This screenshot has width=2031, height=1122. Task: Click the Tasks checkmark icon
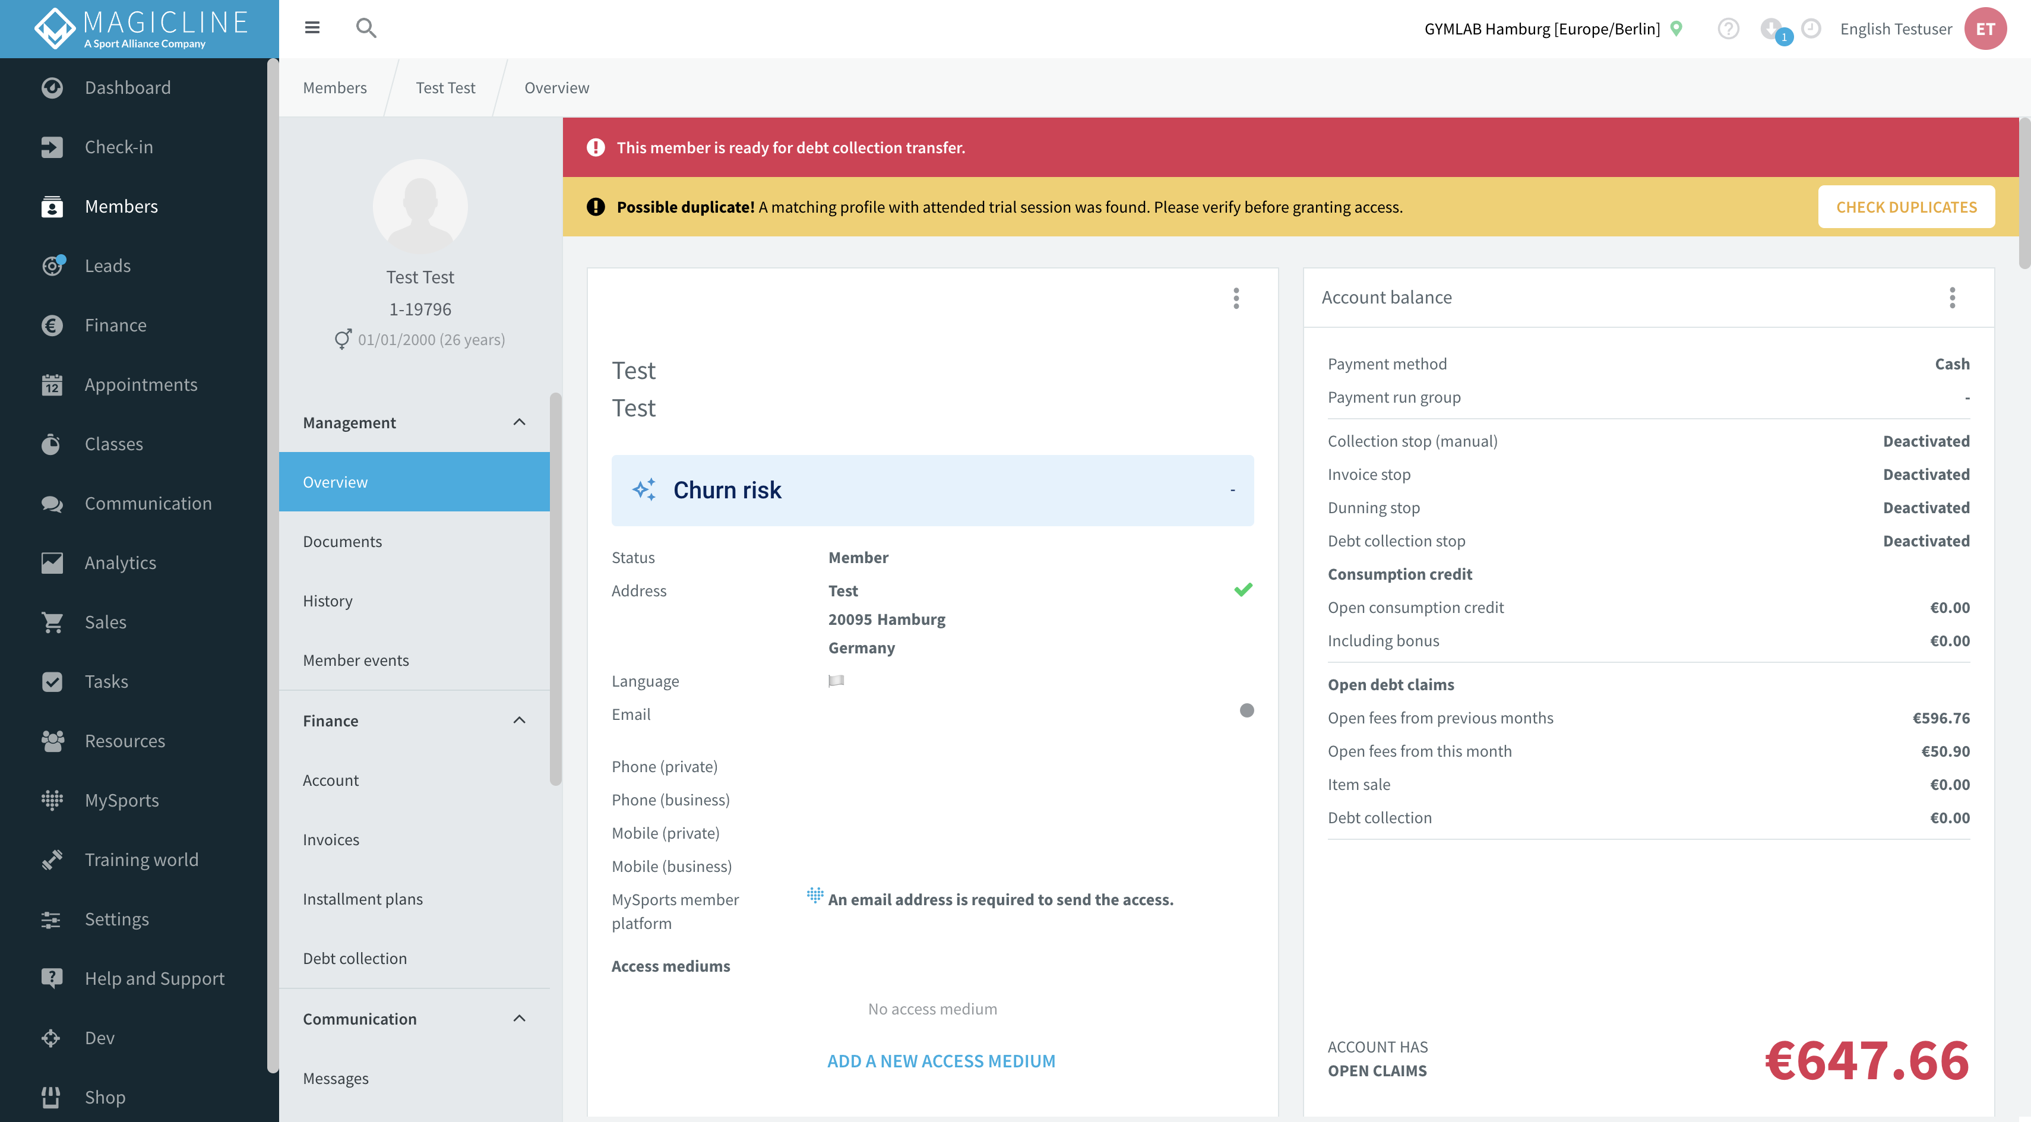pyautogui.click(x=52, y=681)
